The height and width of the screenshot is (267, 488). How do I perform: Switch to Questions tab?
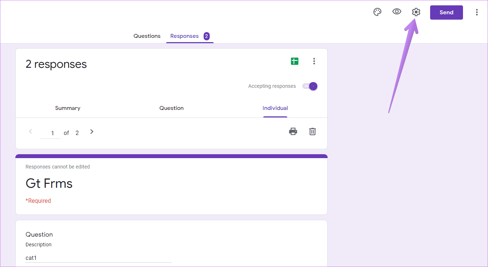(x=147, y=36)
